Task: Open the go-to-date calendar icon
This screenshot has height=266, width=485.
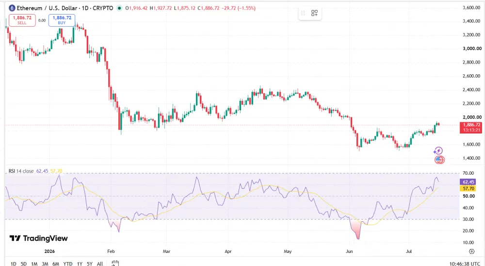Action: pos(115,264)
